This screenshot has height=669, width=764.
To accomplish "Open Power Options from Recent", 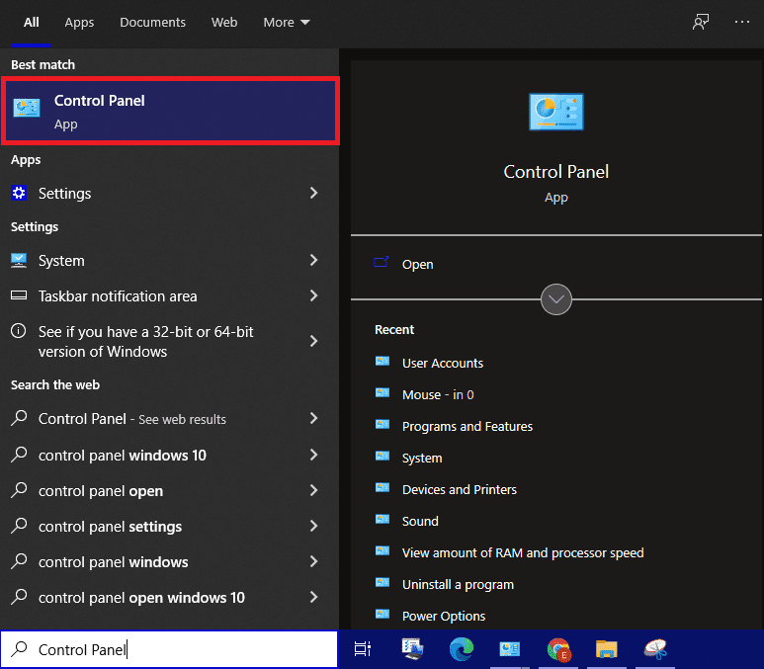I will 444,617.
